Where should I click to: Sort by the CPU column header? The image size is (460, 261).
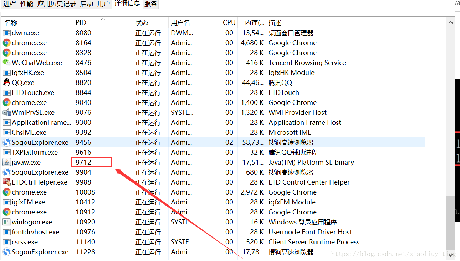217,22
